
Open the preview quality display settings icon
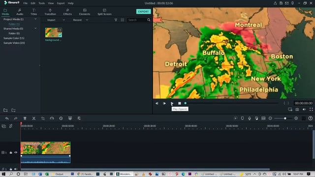point(290,109)
